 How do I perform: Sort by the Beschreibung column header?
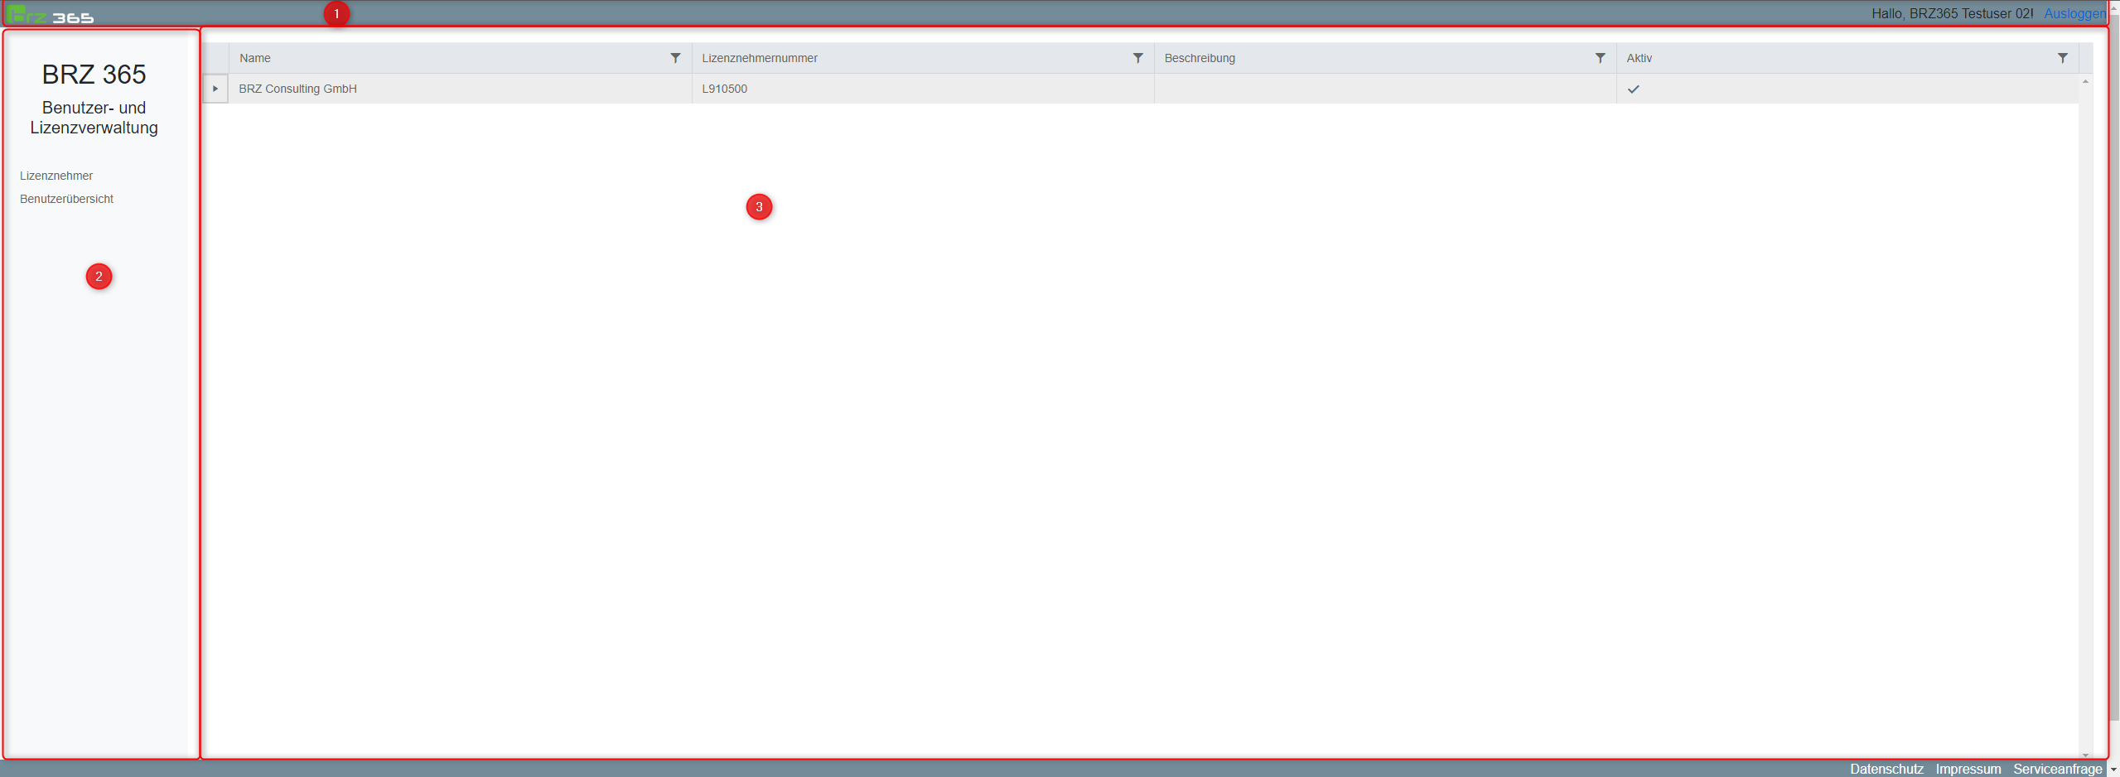1199,58
